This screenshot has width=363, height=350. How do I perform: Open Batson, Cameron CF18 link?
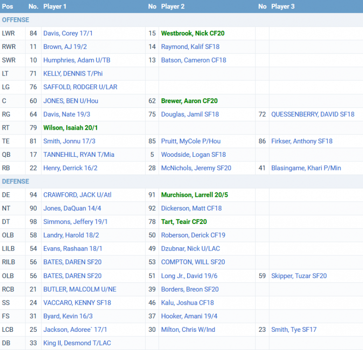coord(194,60)
